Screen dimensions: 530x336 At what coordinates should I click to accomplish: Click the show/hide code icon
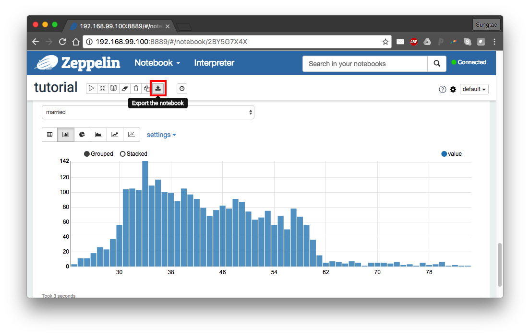[102, 89]
